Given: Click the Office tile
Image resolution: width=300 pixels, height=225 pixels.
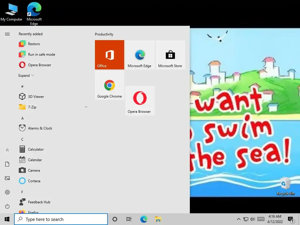Looking at the screenshot, I should pos(110,55).
